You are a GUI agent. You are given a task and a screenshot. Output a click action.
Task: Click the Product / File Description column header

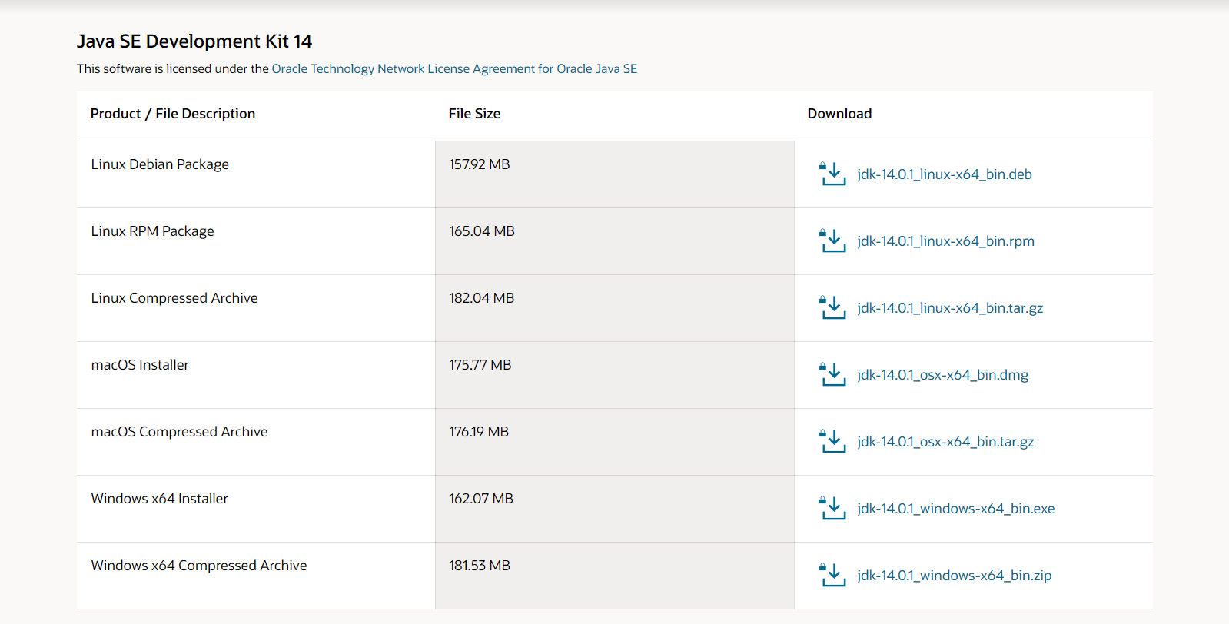(x=173, y=114)
